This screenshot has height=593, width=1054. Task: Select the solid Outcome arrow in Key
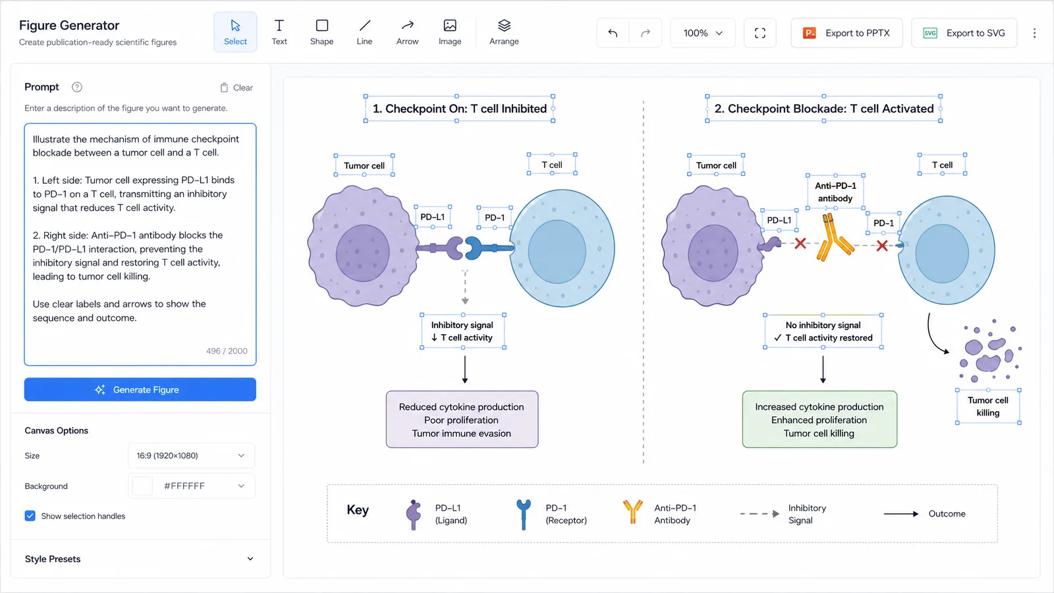click(901, 514)
